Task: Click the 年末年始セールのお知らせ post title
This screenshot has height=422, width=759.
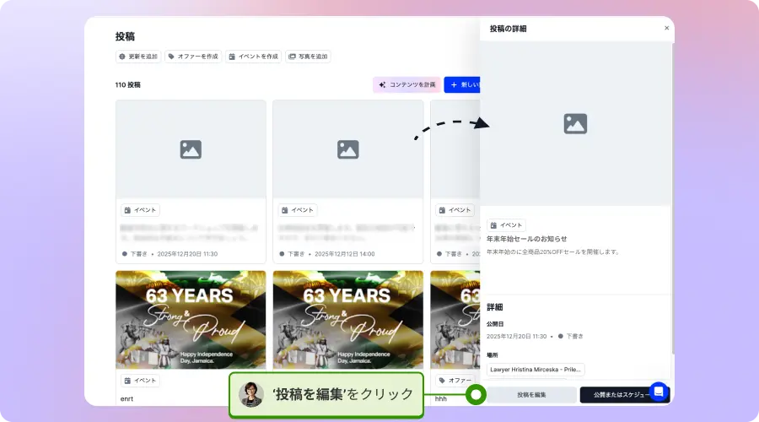Action: pos(527,239)
